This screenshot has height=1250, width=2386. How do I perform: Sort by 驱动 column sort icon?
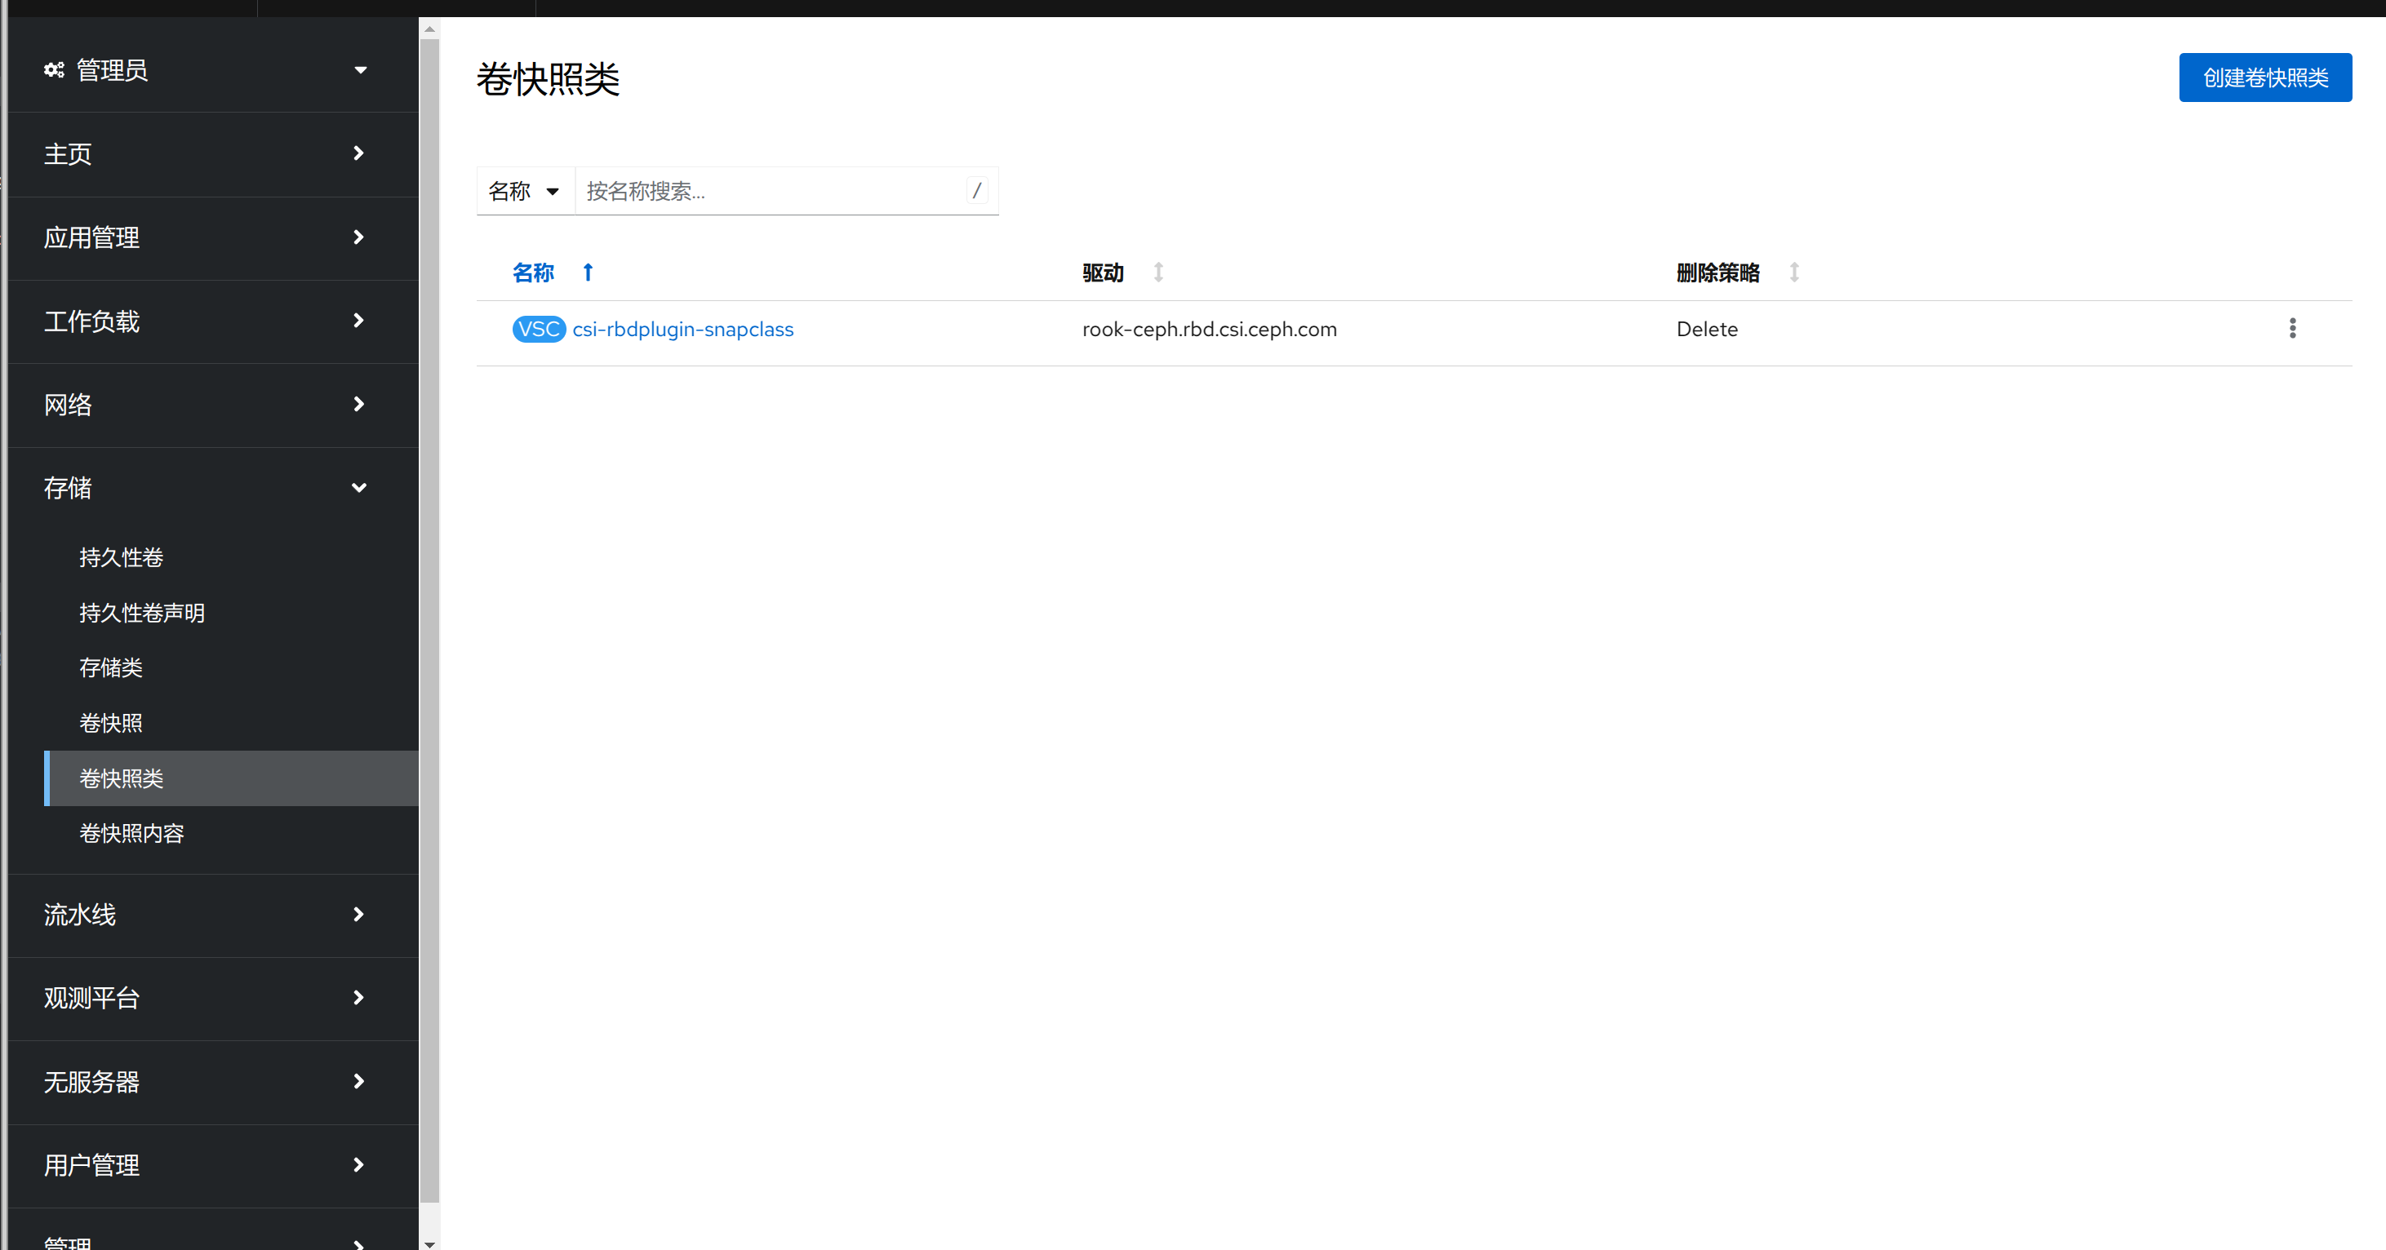pyautogui.click(x=1157, y=273)
